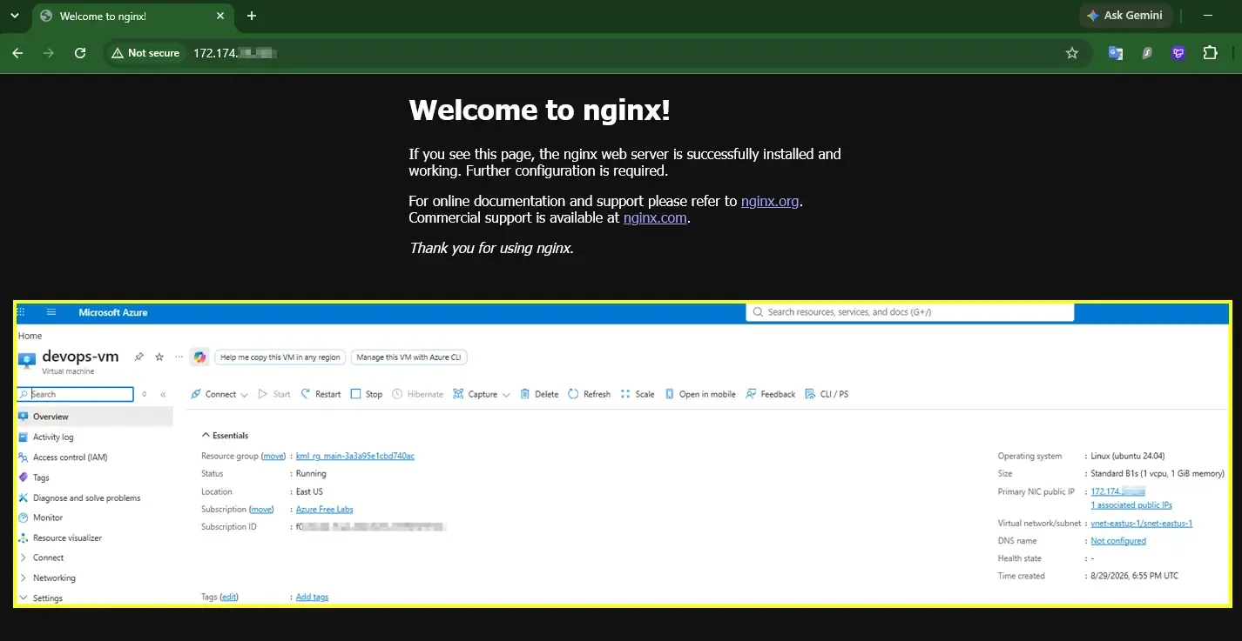1242x641 pixels.
Task: Open the CLI / PS panel
Action: point(827,394)
